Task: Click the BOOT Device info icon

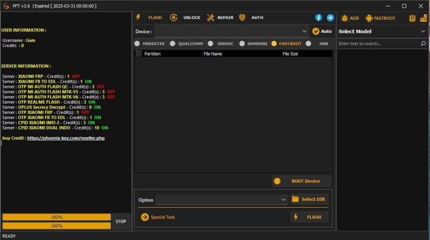Action: click(x=277, y=181)
